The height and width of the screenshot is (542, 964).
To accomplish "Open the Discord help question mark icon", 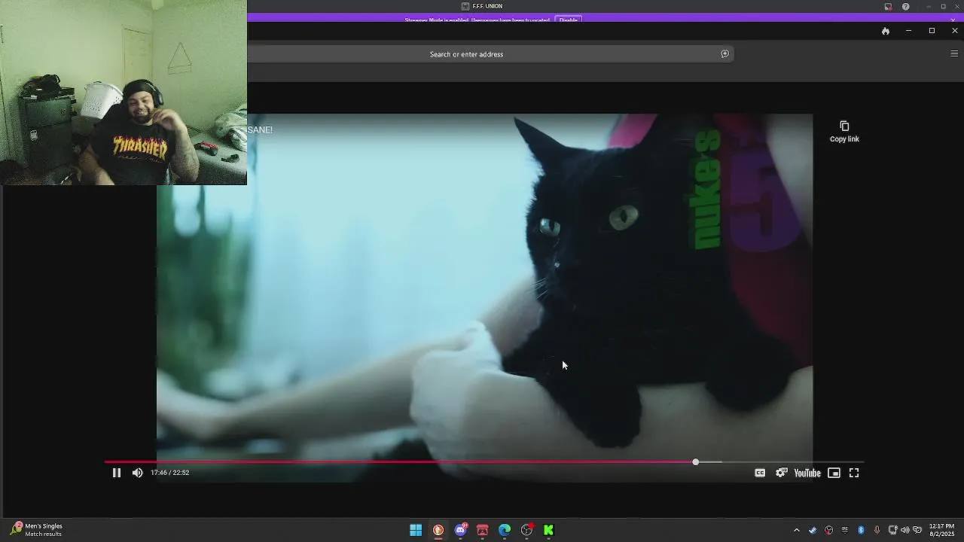I will point(905,7).
